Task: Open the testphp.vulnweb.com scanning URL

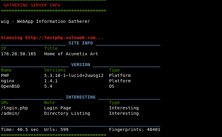Action: click(x=64, y=38)
